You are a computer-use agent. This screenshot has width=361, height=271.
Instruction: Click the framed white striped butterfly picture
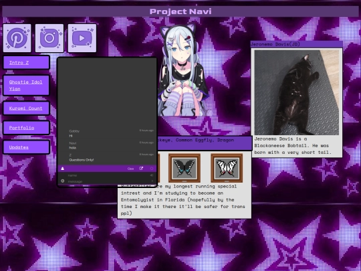click(227, 168)
